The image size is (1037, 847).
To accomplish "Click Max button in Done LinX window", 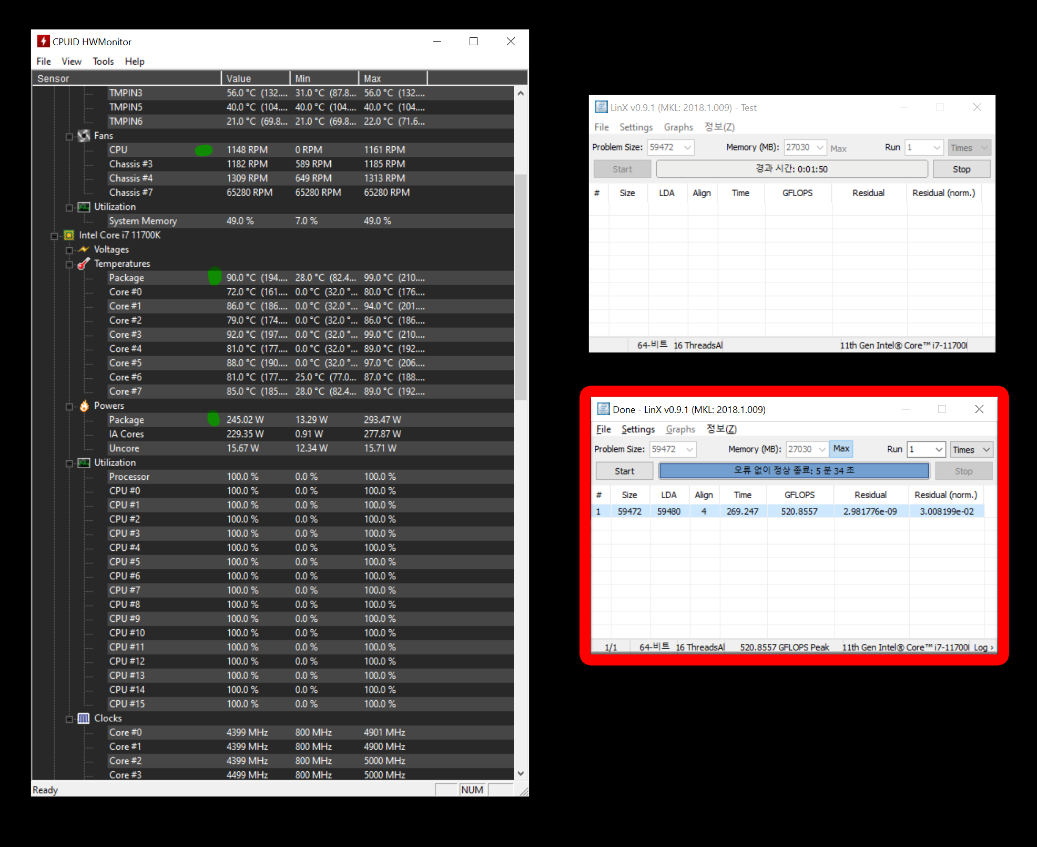I will coord(841,449).
